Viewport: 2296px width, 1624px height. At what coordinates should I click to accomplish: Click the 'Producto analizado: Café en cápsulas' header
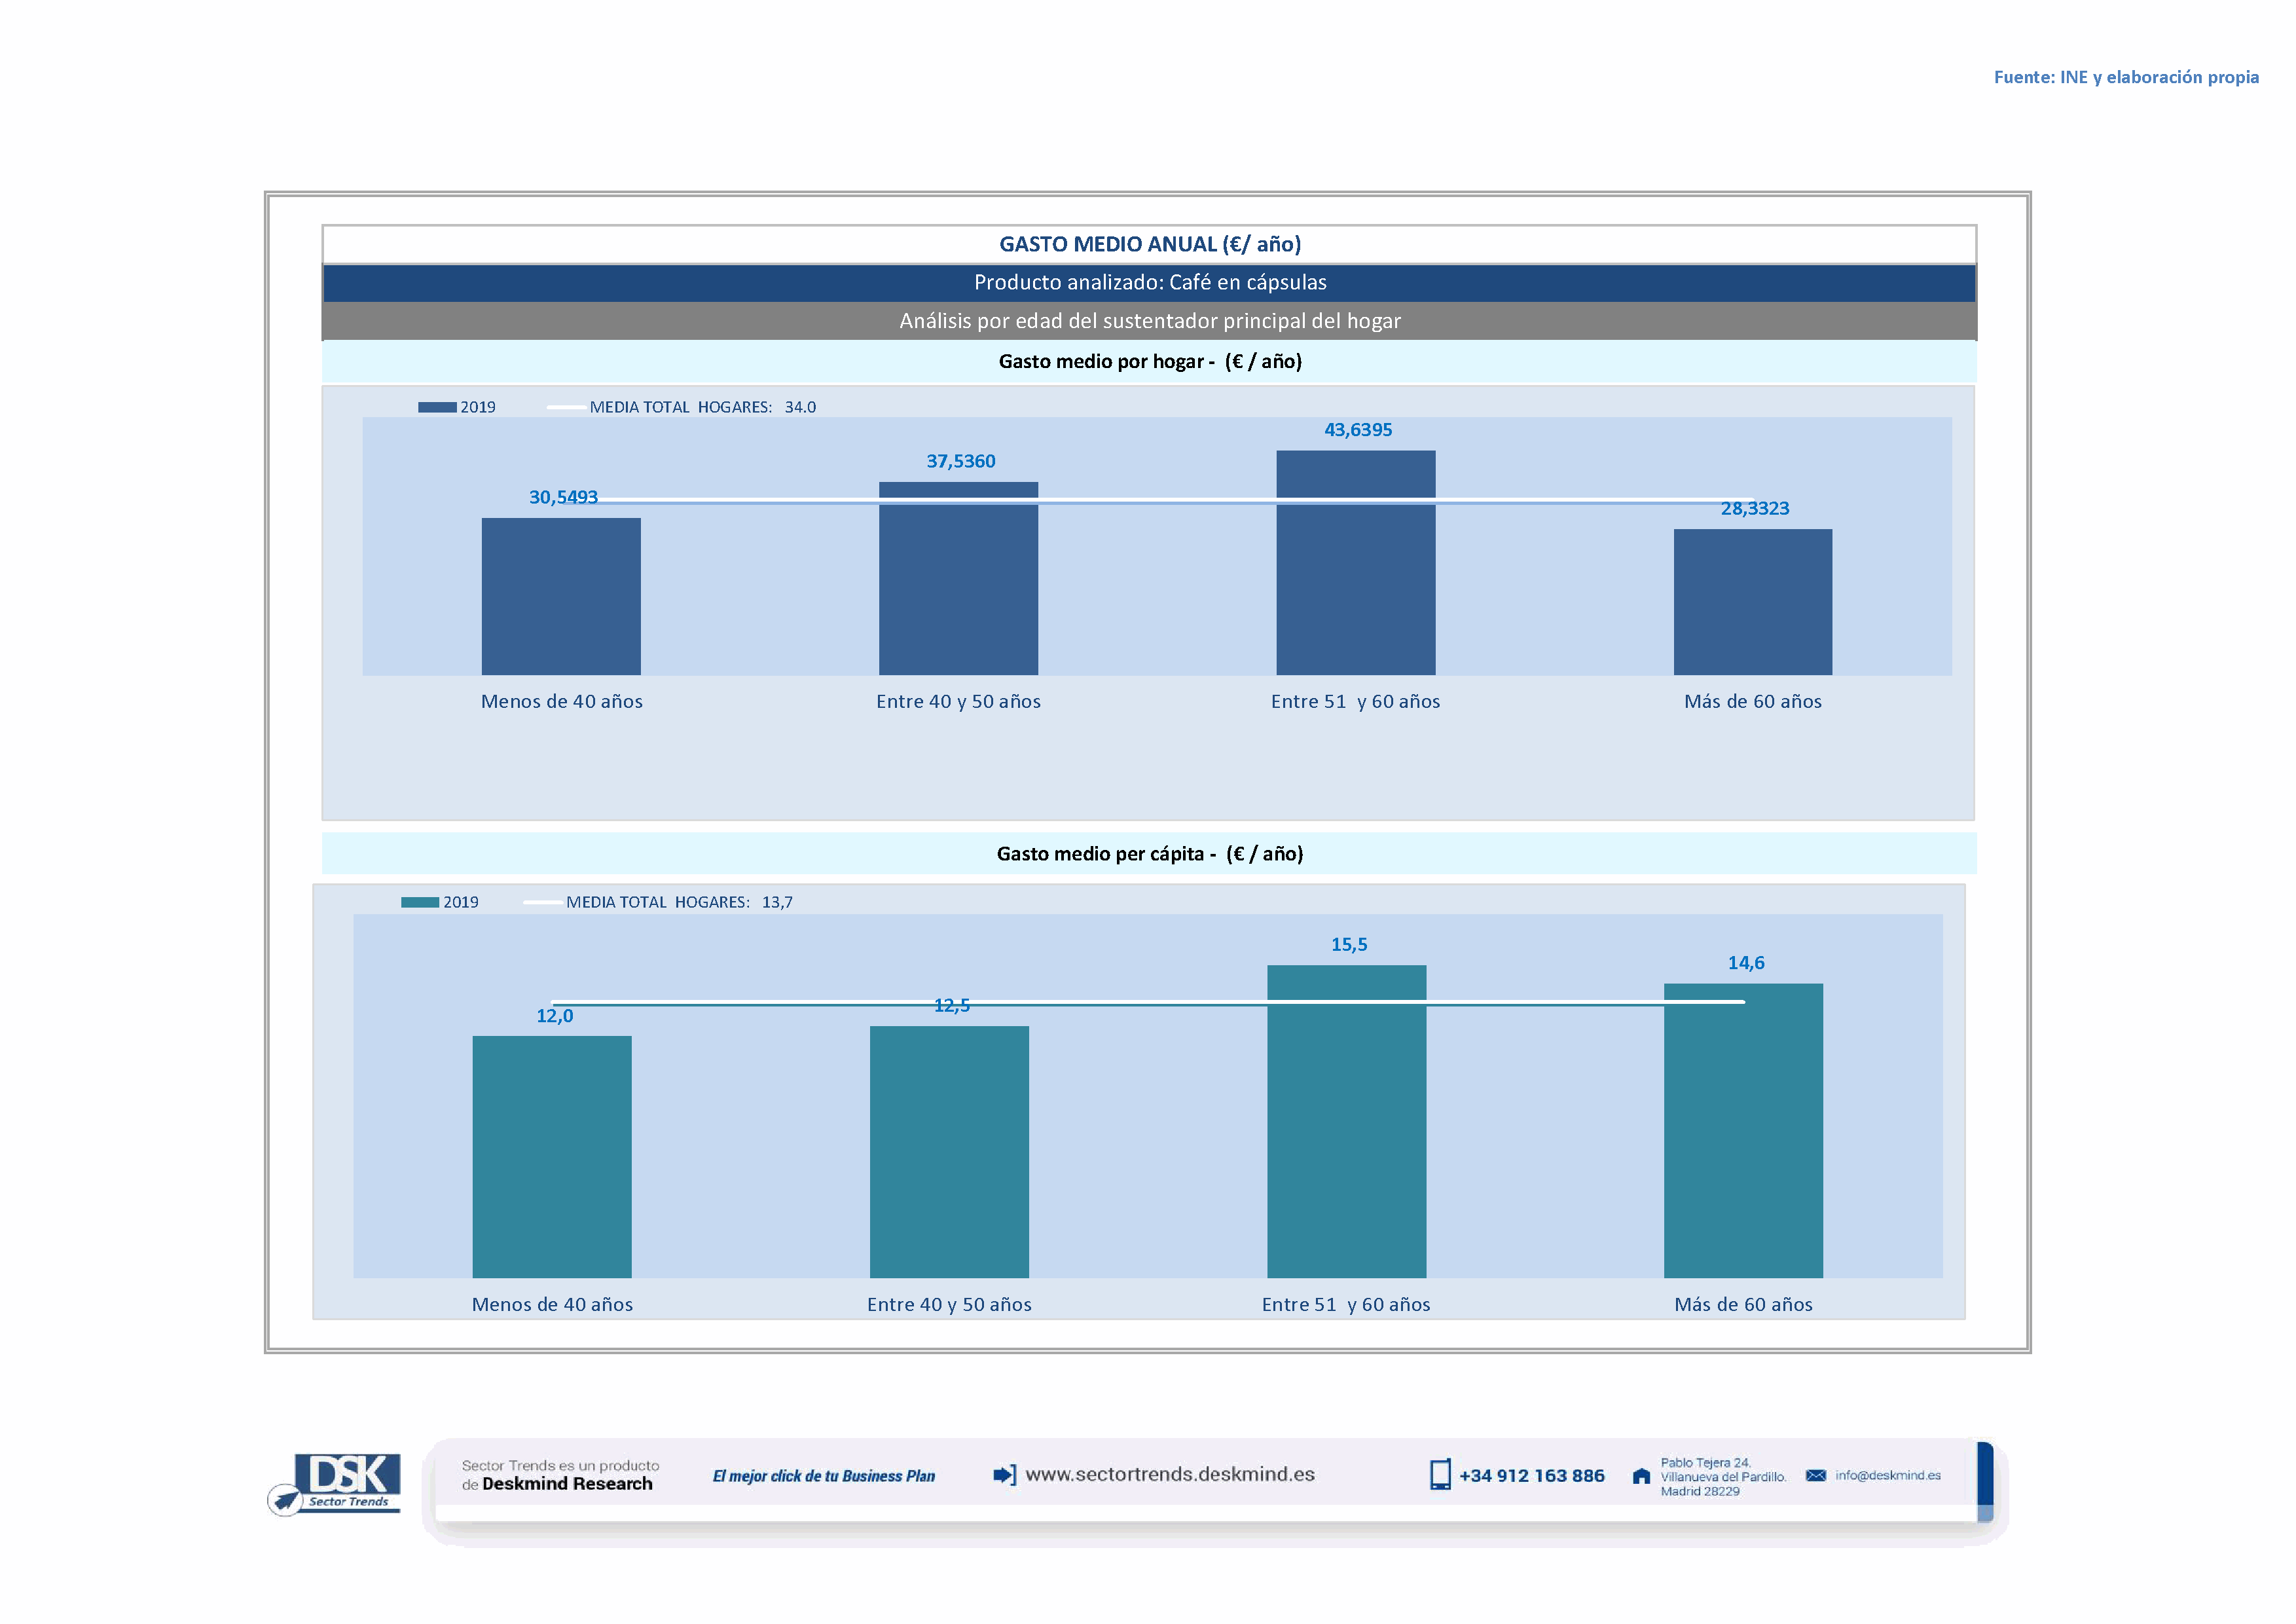tap(1149, 283)
